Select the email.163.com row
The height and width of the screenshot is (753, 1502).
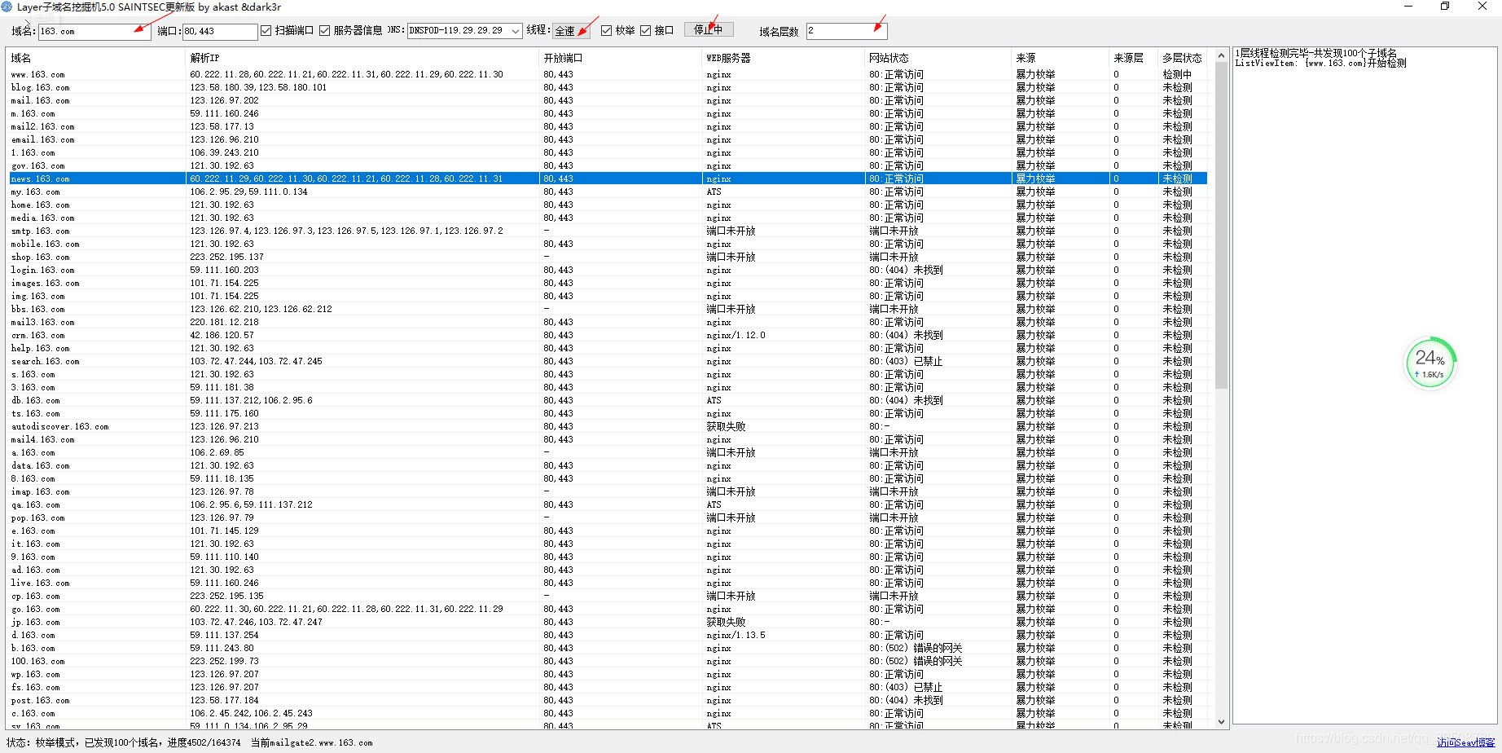(608, 139)
